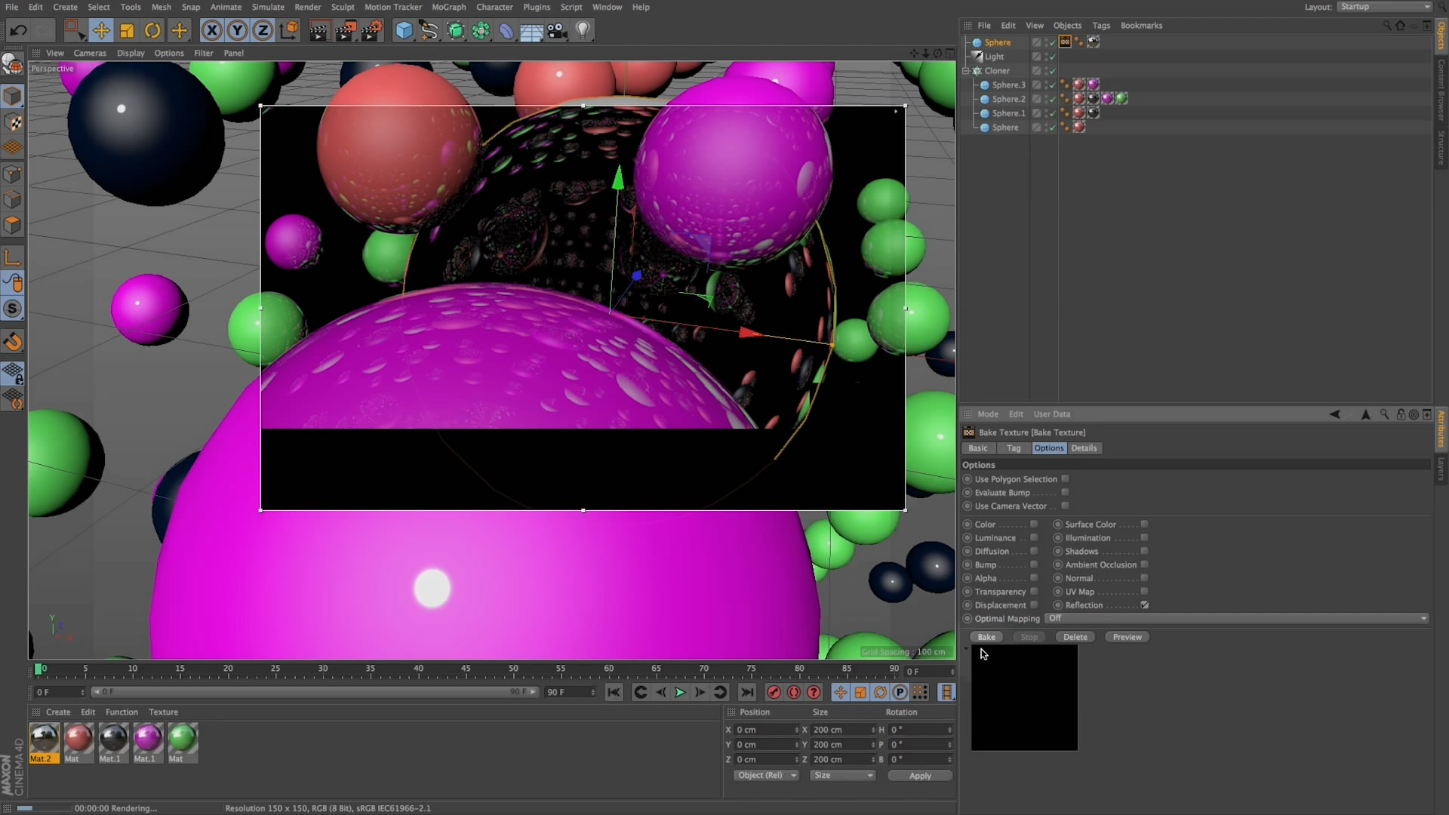Click the Stop button
The image size is (1449, 815).
[1029, 637]
